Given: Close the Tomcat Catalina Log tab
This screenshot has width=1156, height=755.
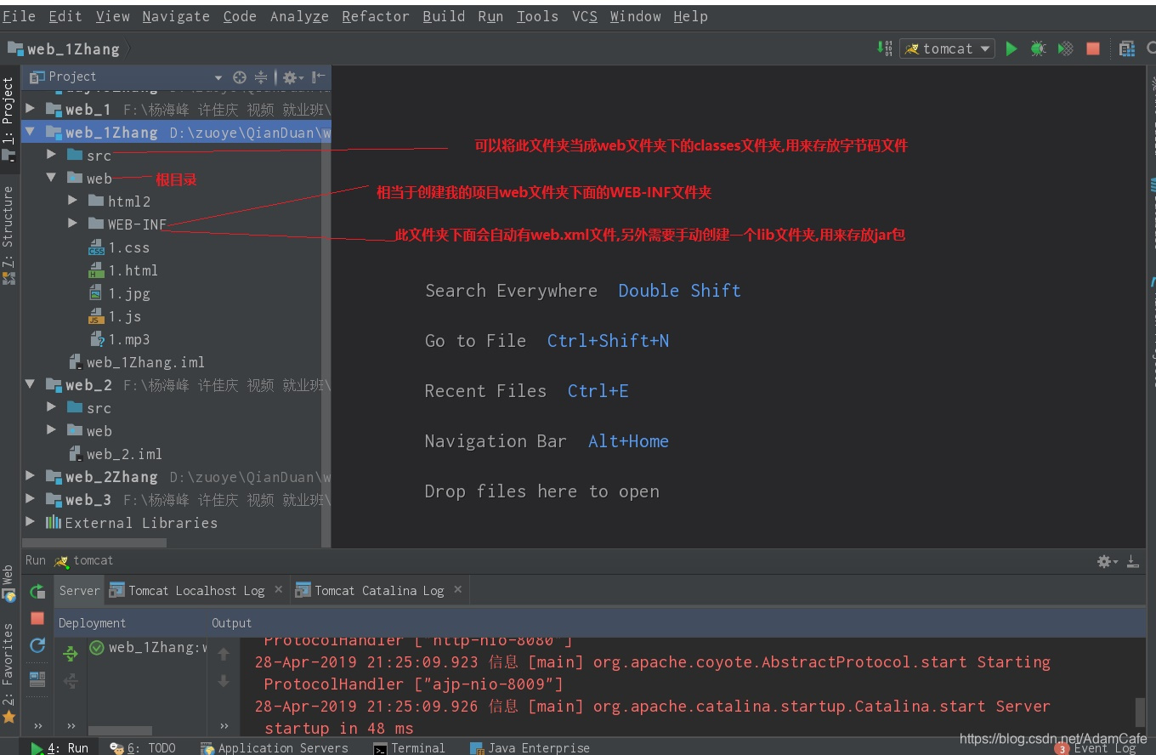Looking at the screenshot, I should click(457, 588).
